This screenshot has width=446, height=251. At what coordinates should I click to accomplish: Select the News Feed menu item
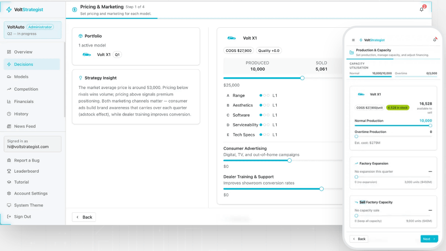coord(25,126)
